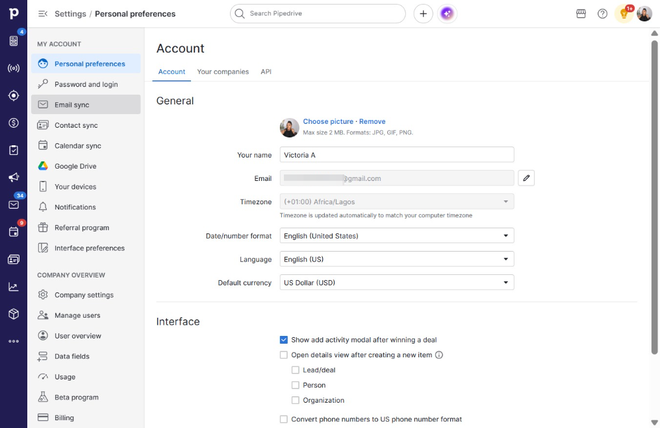Open Contact sync settings
Screen dimensions: 660x428
tap(86, 125)
